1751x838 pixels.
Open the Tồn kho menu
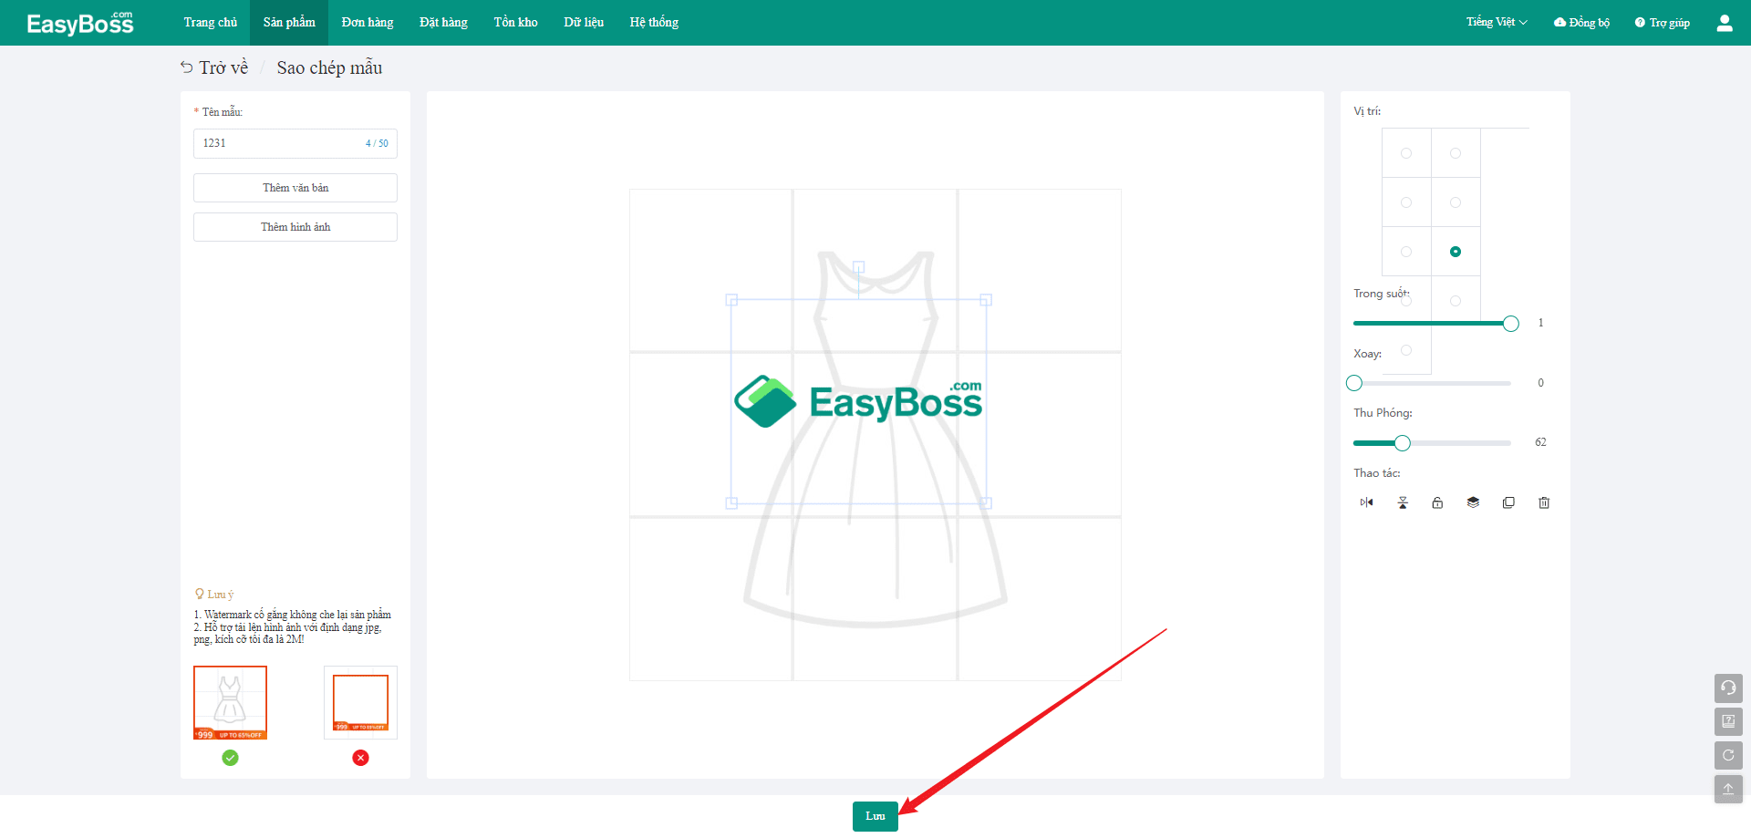click(x=516, y=23)
